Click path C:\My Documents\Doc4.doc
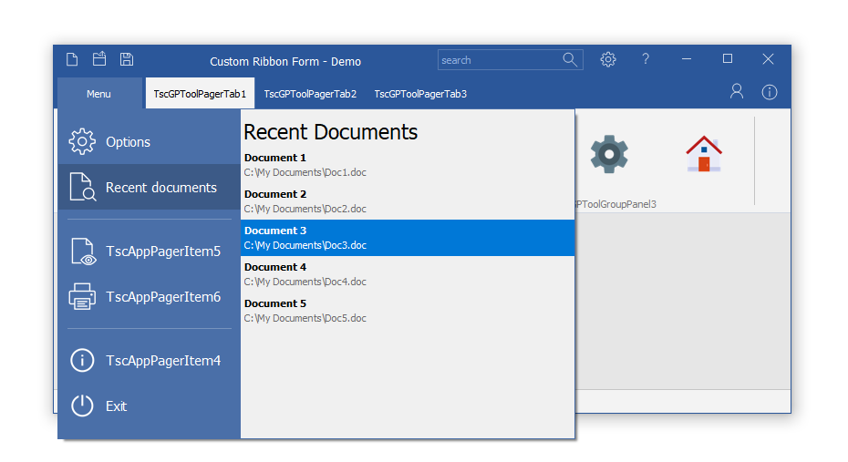 click(x=305, y=282)
